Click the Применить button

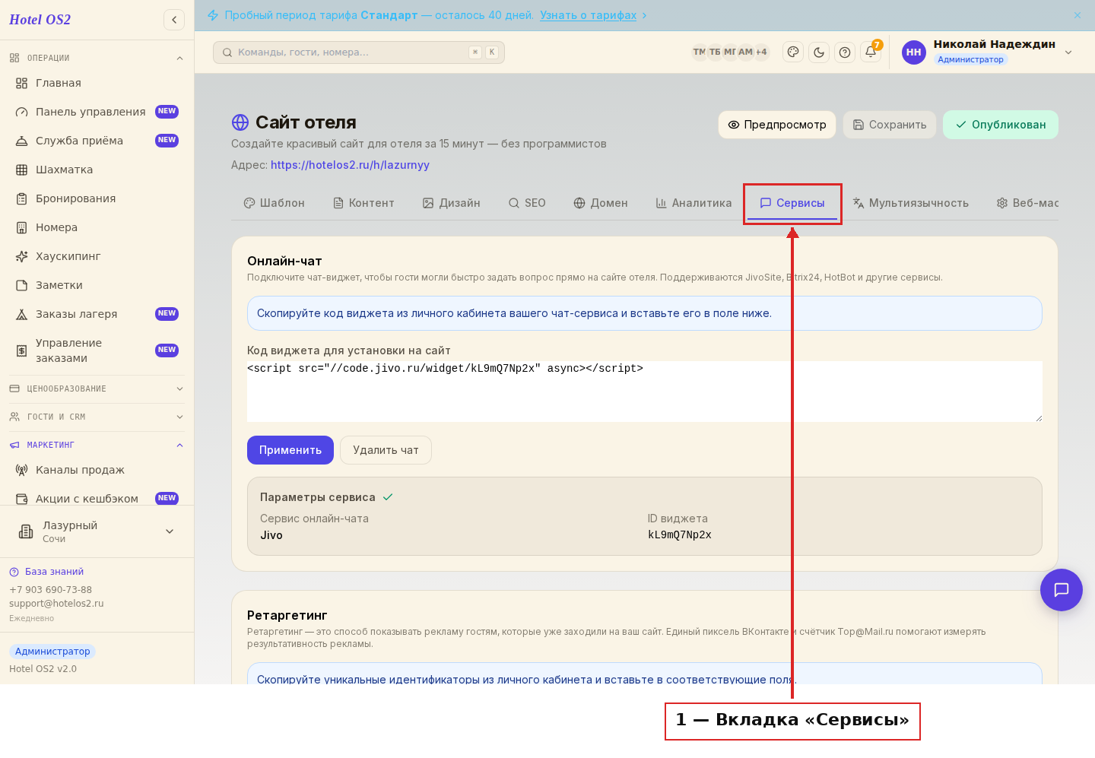pyautogui.click(x=290, y=450)
